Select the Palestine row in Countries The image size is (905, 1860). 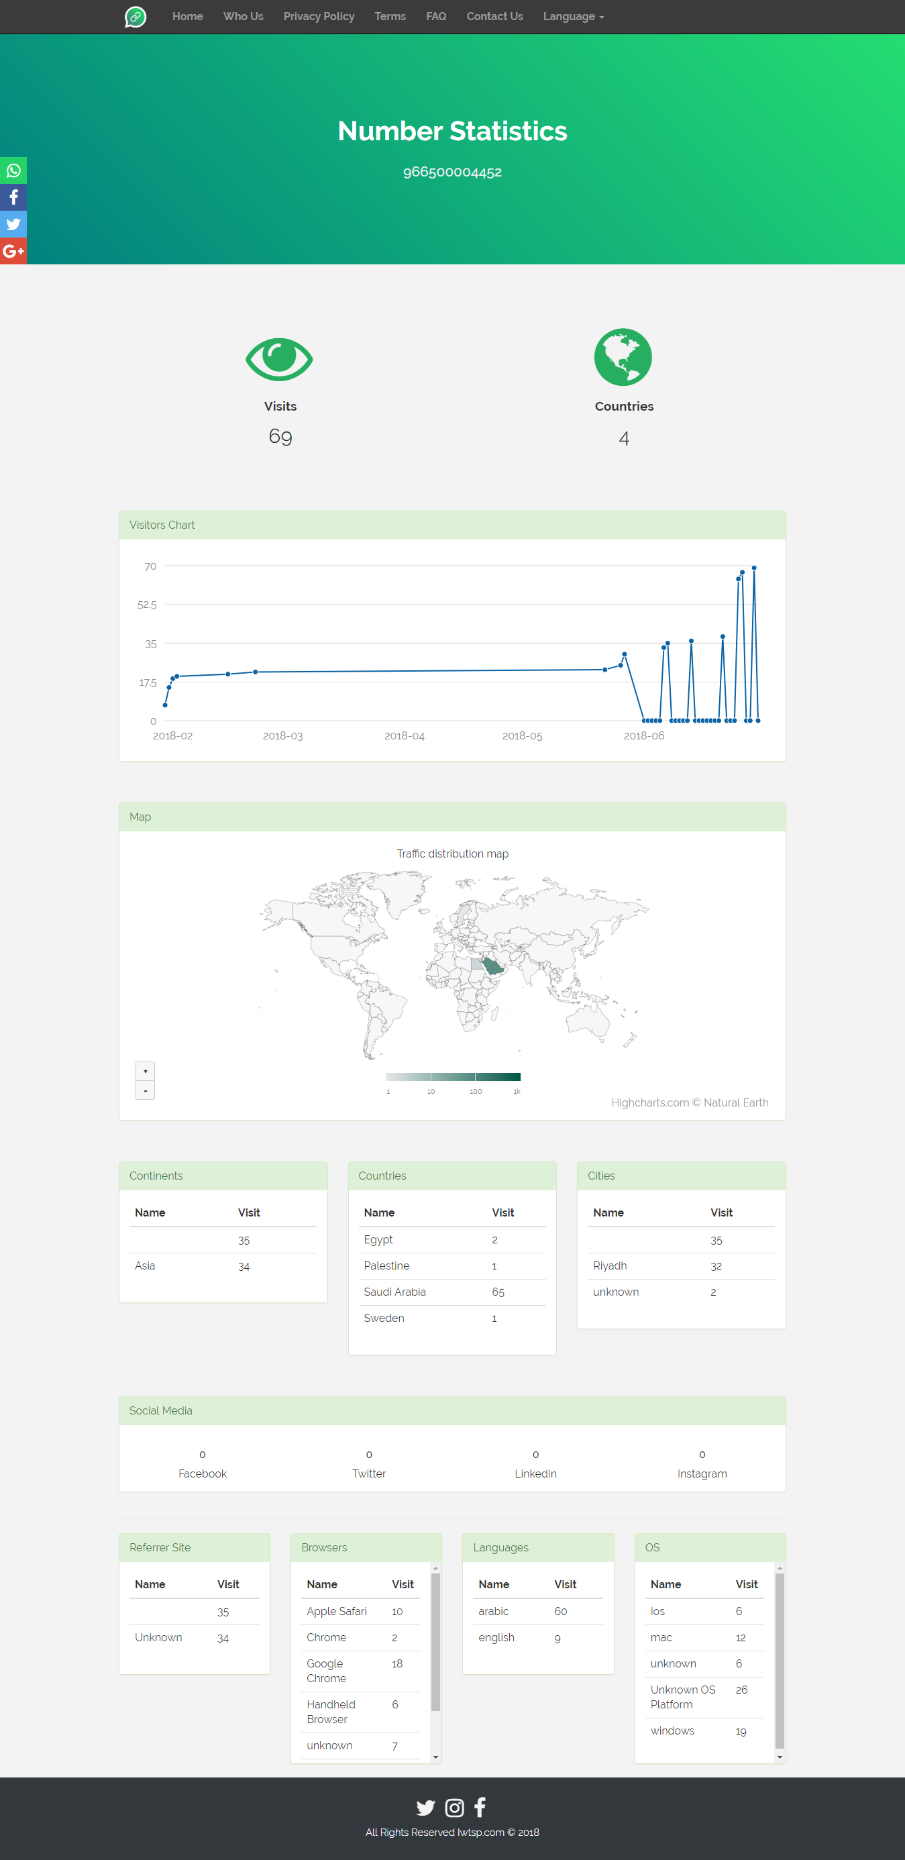tap(452, 1266)
